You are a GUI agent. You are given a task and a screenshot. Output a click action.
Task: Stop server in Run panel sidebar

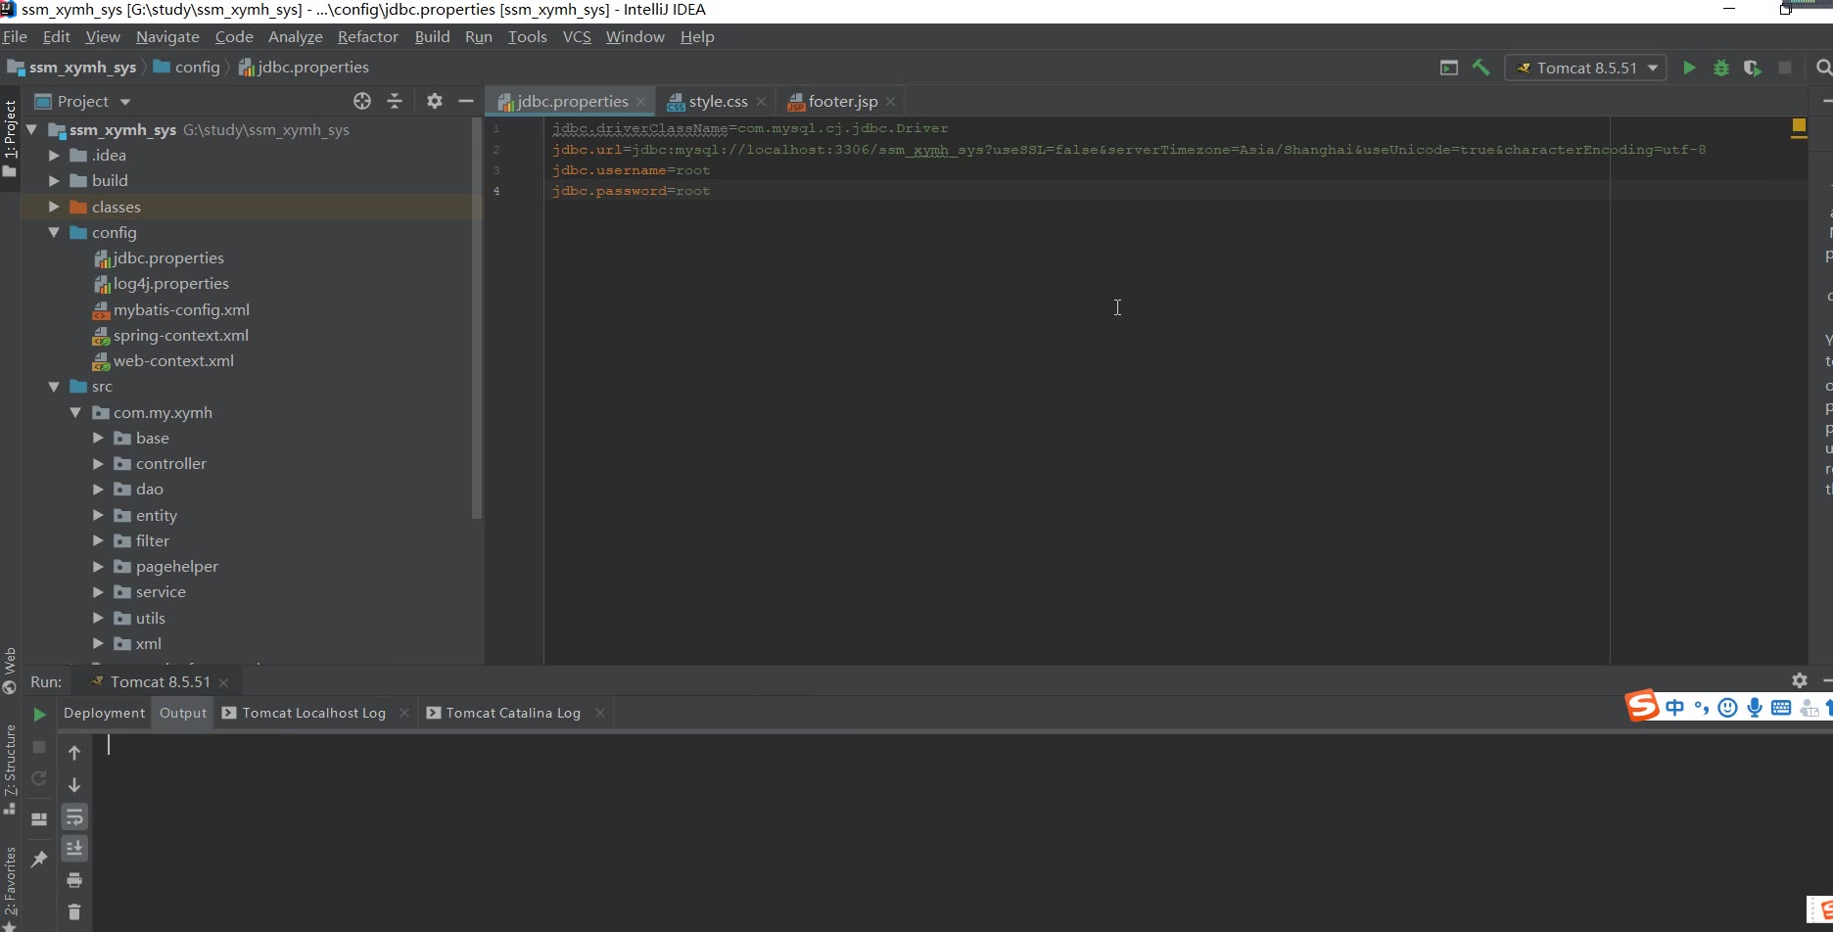pos(39,747)
